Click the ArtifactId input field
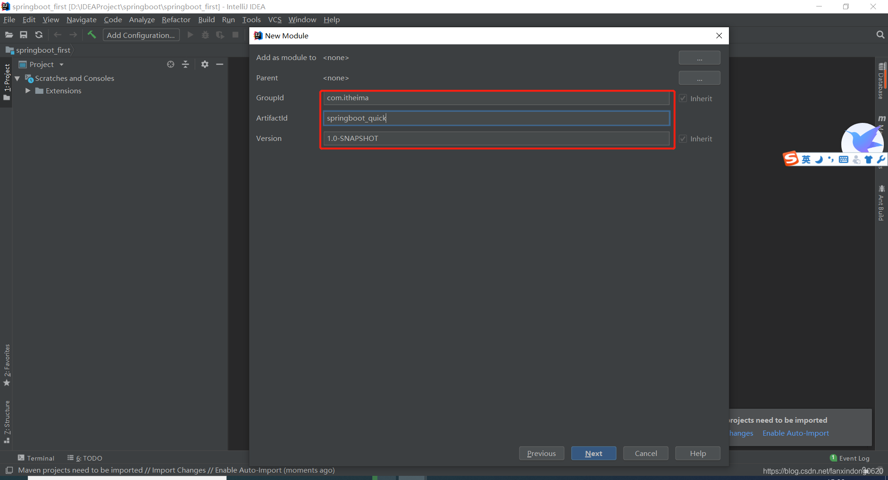The image size is (888, 480). pyautogui.click(x=496, y=118)
